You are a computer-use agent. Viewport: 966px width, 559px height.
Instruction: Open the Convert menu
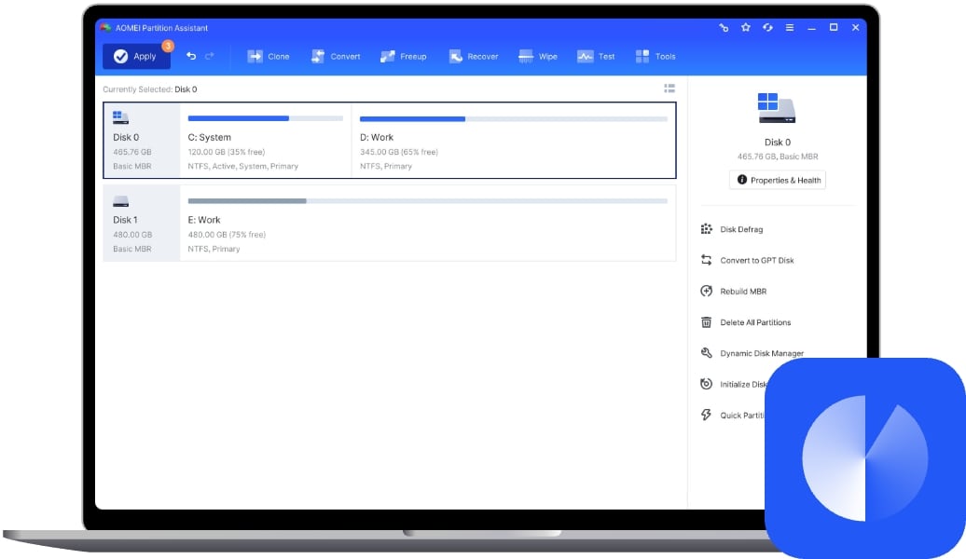(x=336, y=56)
